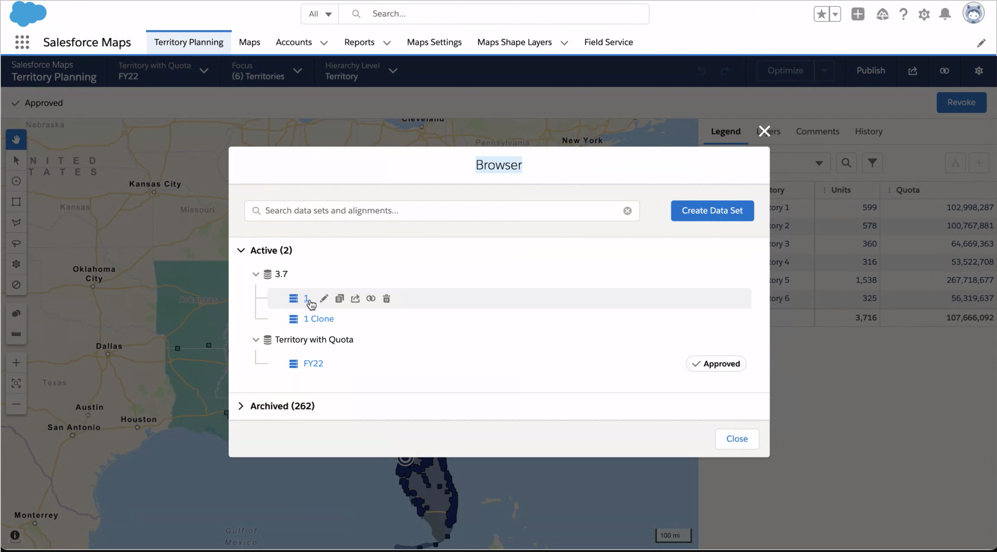Click the Revoke button
The height and width of the screenshot is (552, 997).
961,103
